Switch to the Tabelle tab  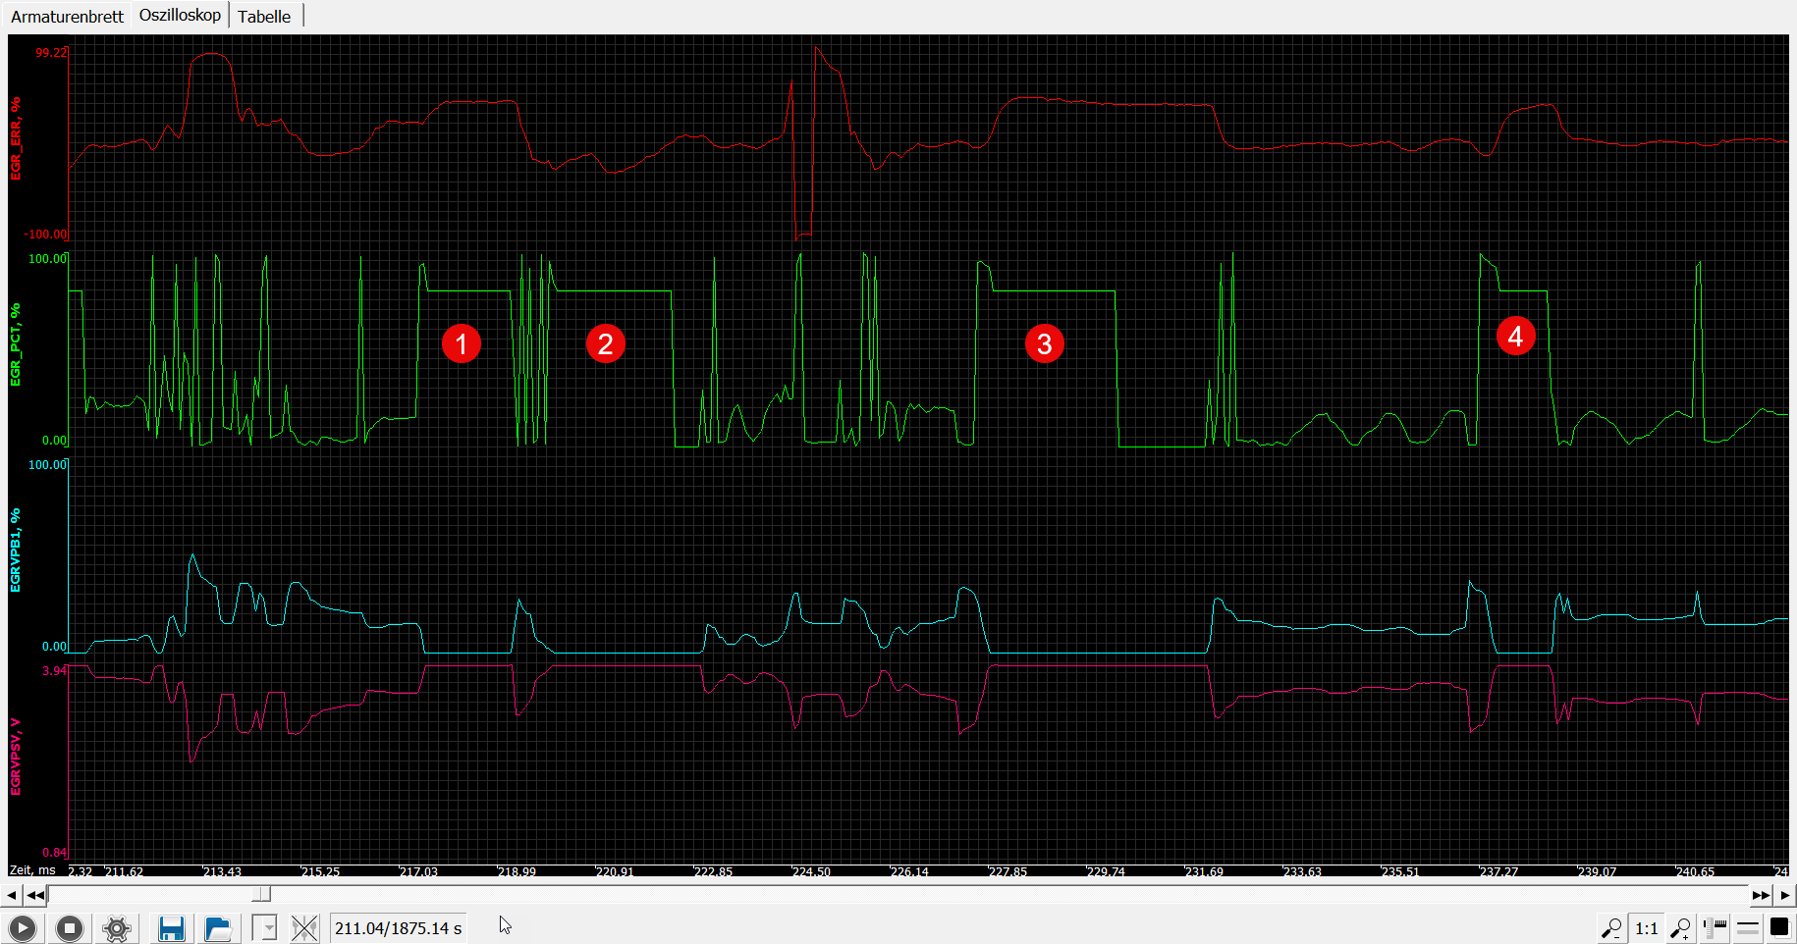[x=264, y=17]
